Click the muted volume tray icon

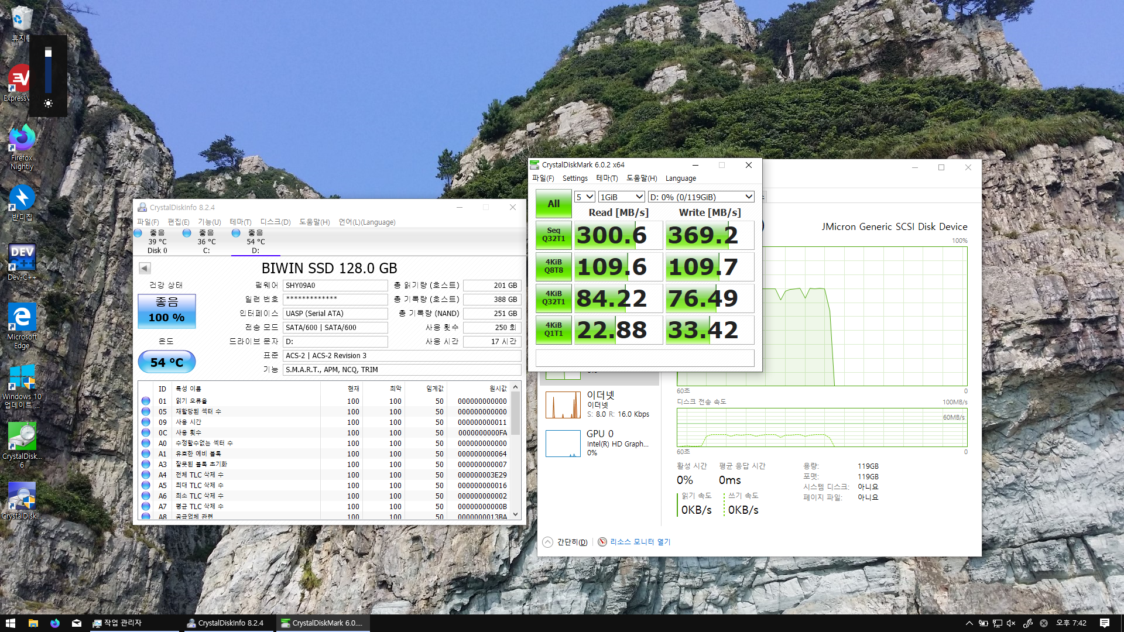click(x=1011, y=623)
